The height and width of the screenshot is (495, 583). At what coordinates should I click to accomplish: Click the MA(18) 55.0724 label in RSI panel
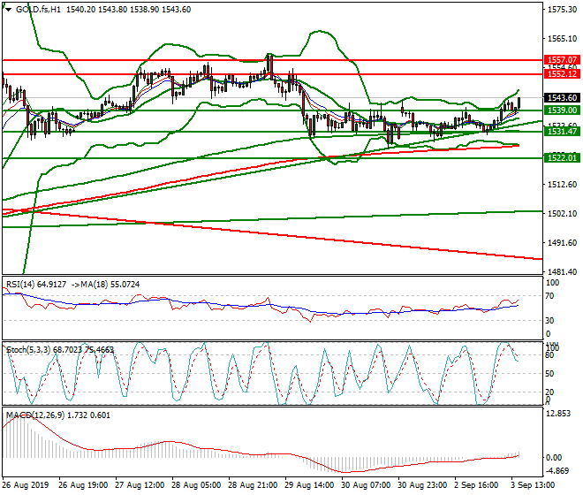[108, 285]
